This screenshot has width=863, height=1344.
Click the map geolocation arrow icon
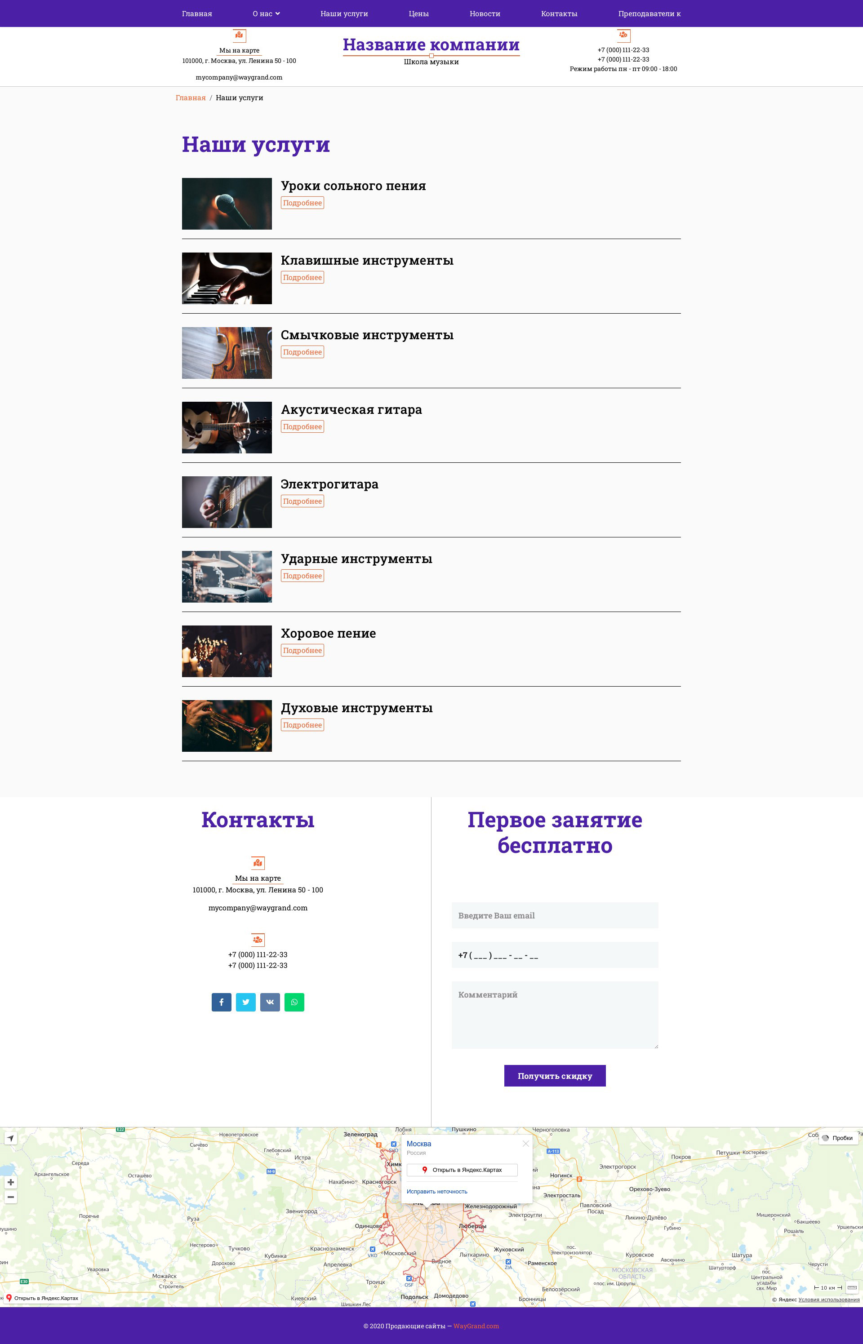pos(11,1138)
